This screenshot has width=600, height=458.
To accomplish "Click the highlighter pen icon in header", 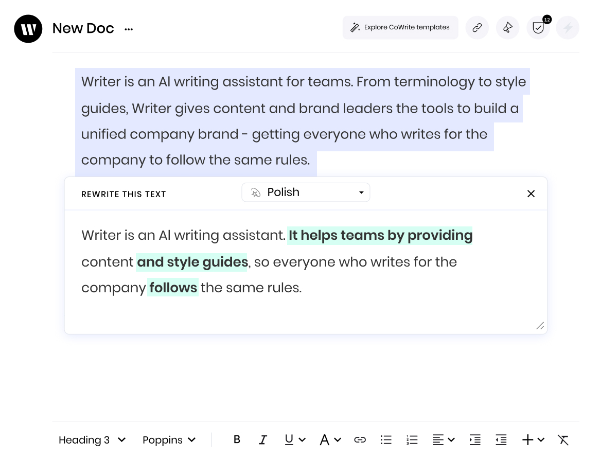I will coord(507,28).
